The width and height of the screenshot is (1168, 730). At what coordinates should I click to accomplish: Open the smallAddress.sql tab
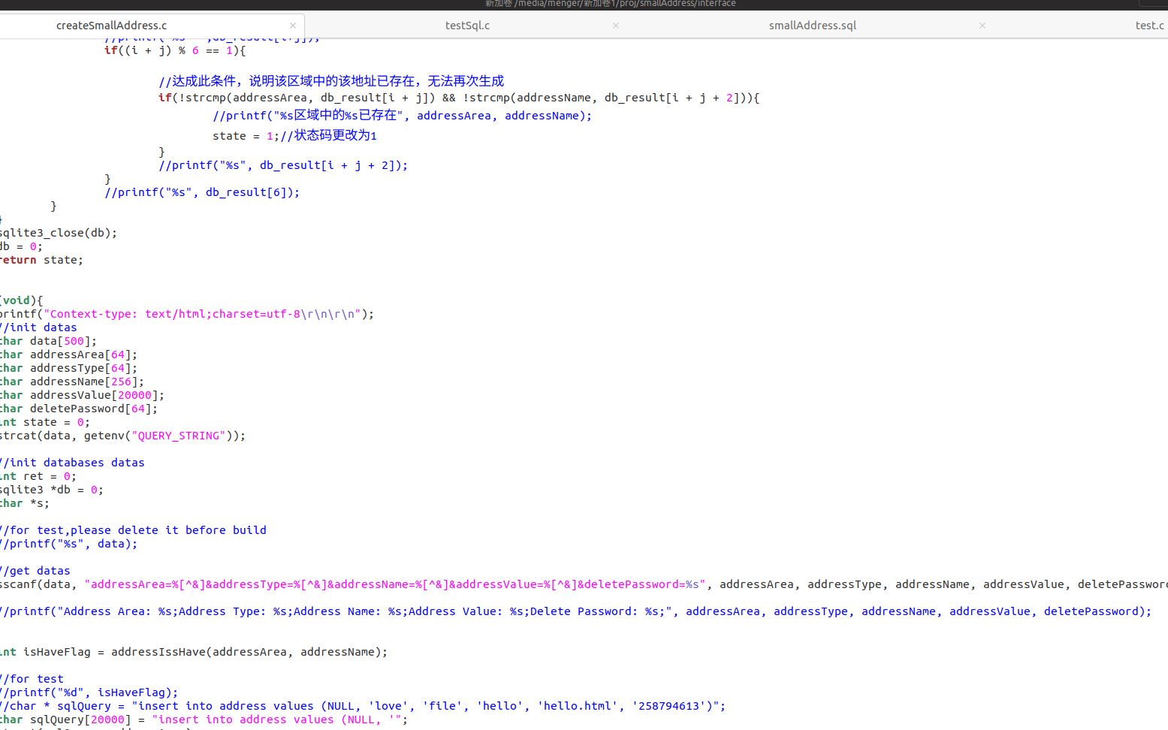coord(812,25)
